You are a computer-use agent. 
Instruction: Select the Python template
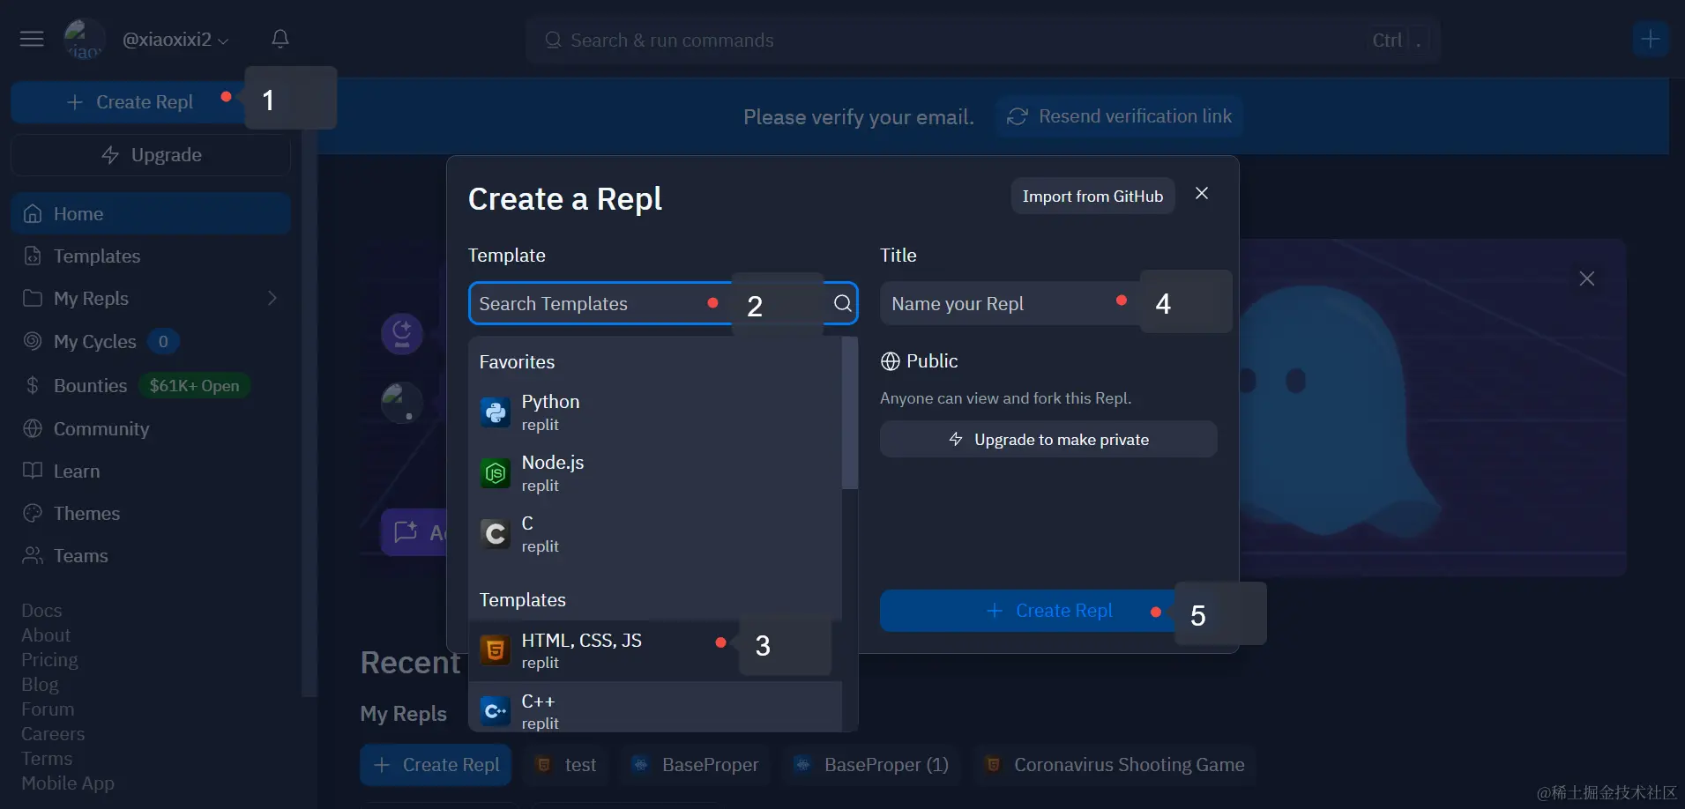coord(655,412)
